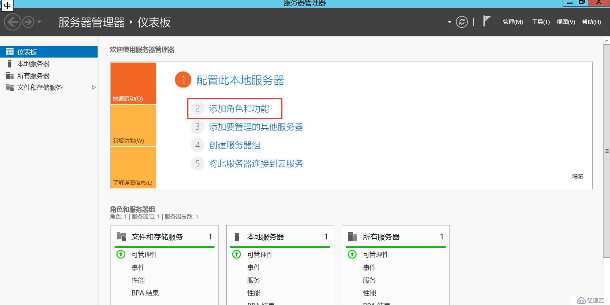Open the 视图(V) menu
The image size is (610, 305).
[x=566, y=22]
